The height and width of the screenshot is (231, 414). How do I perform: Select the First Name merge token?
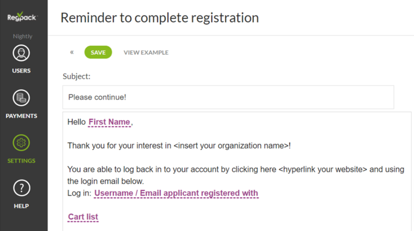tap(109, 122)
